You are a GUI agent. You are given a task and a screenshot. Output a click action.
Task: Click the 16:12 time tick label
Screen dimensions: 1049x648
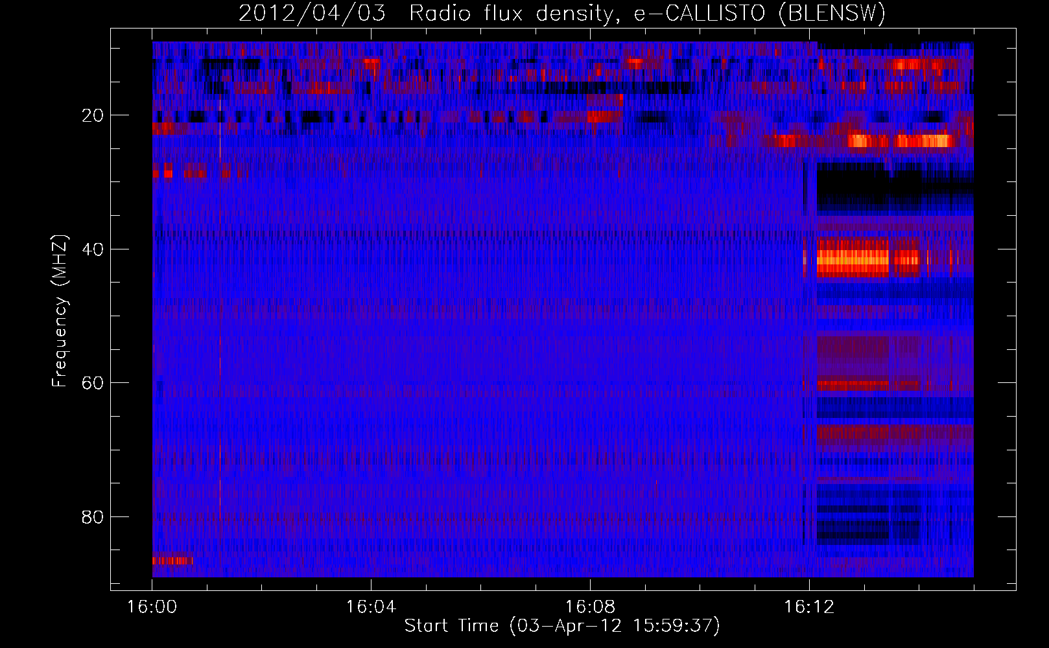click(809, 607)
